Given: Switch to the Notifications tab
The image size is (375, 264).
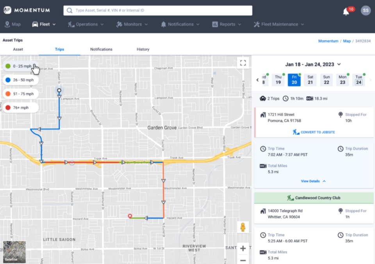Looking at the screenshot, I should click(x=101, y=49).
